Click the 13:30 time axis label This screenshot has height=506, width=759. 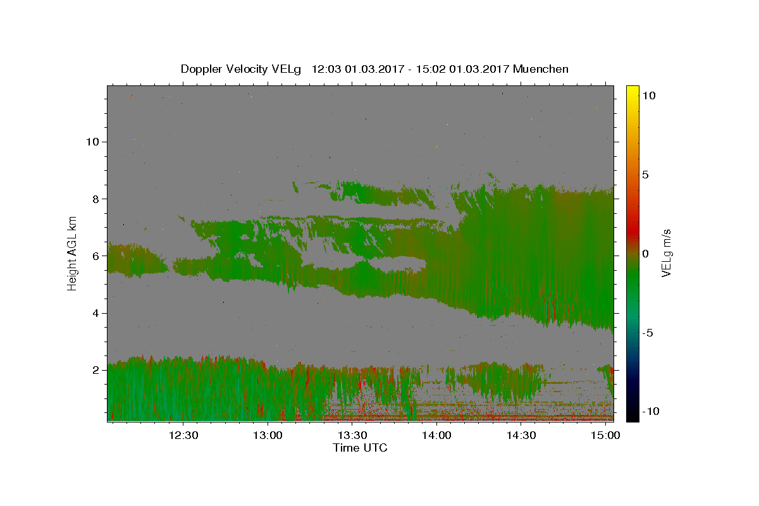352,435
